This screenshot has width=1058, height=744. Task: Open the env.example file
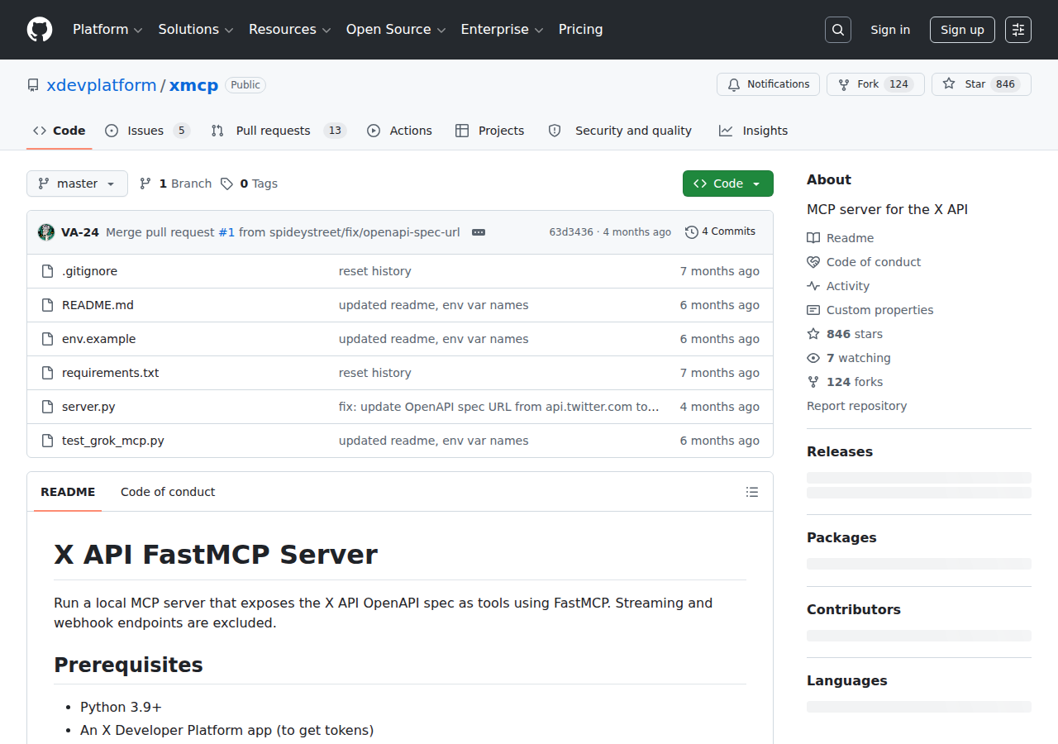click(x=99, y=339)
